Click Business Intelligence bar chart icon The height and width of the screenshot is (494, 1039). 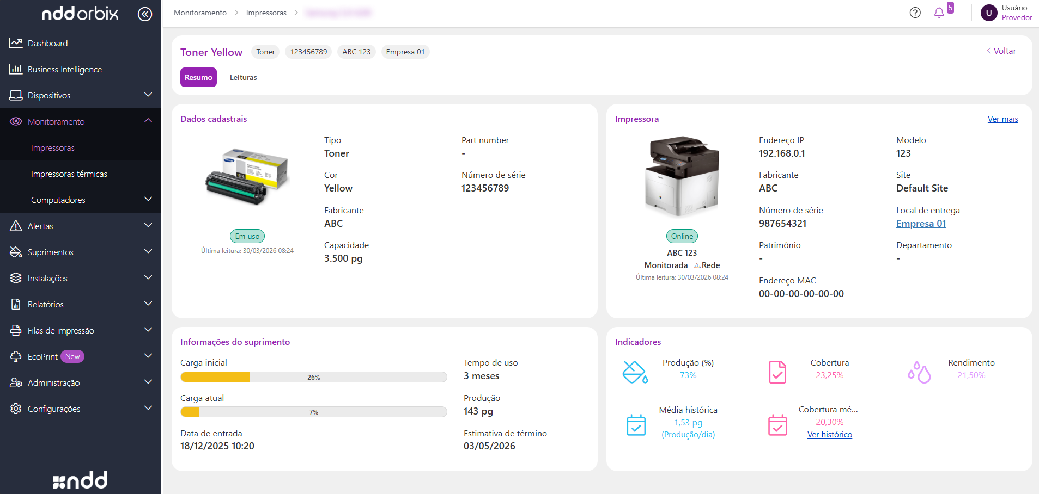pyautogui.click(x=16, y=69)
